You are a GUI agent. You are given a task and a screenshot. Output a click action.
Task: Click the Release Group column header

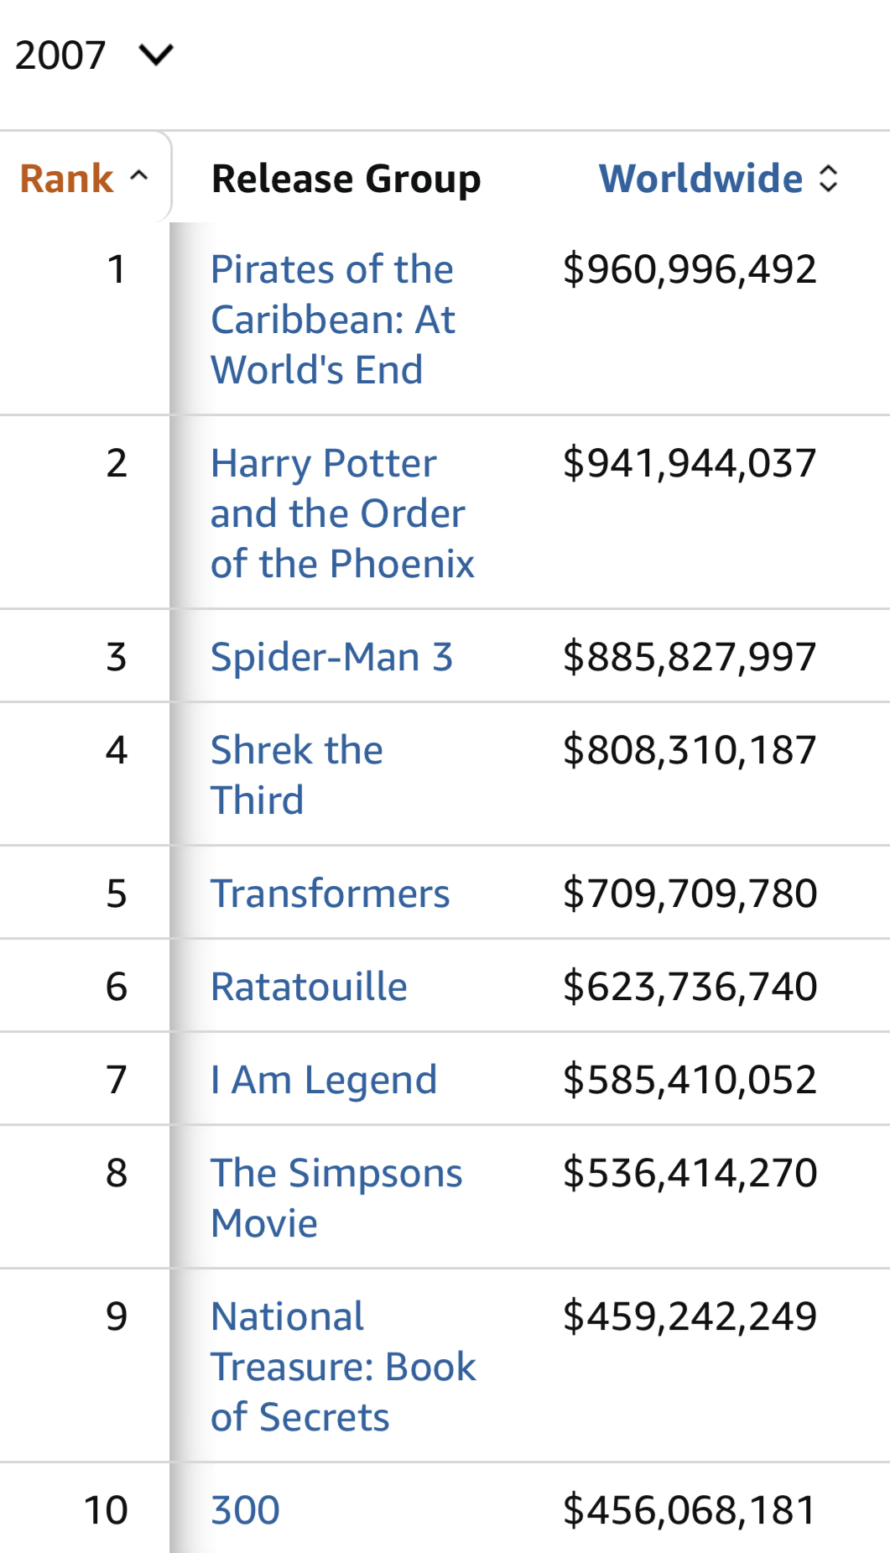click(346, 179)
